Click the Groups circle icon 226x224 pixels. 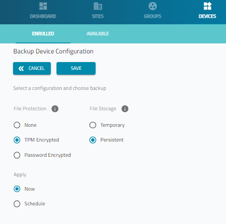point(153,6)
